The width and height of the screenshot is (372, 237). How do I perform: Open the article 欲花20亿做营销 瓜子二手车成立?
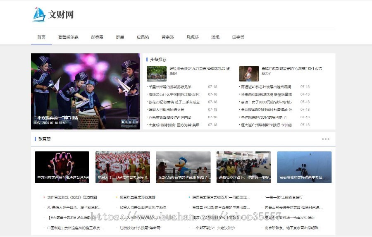[x=174, y=102]
